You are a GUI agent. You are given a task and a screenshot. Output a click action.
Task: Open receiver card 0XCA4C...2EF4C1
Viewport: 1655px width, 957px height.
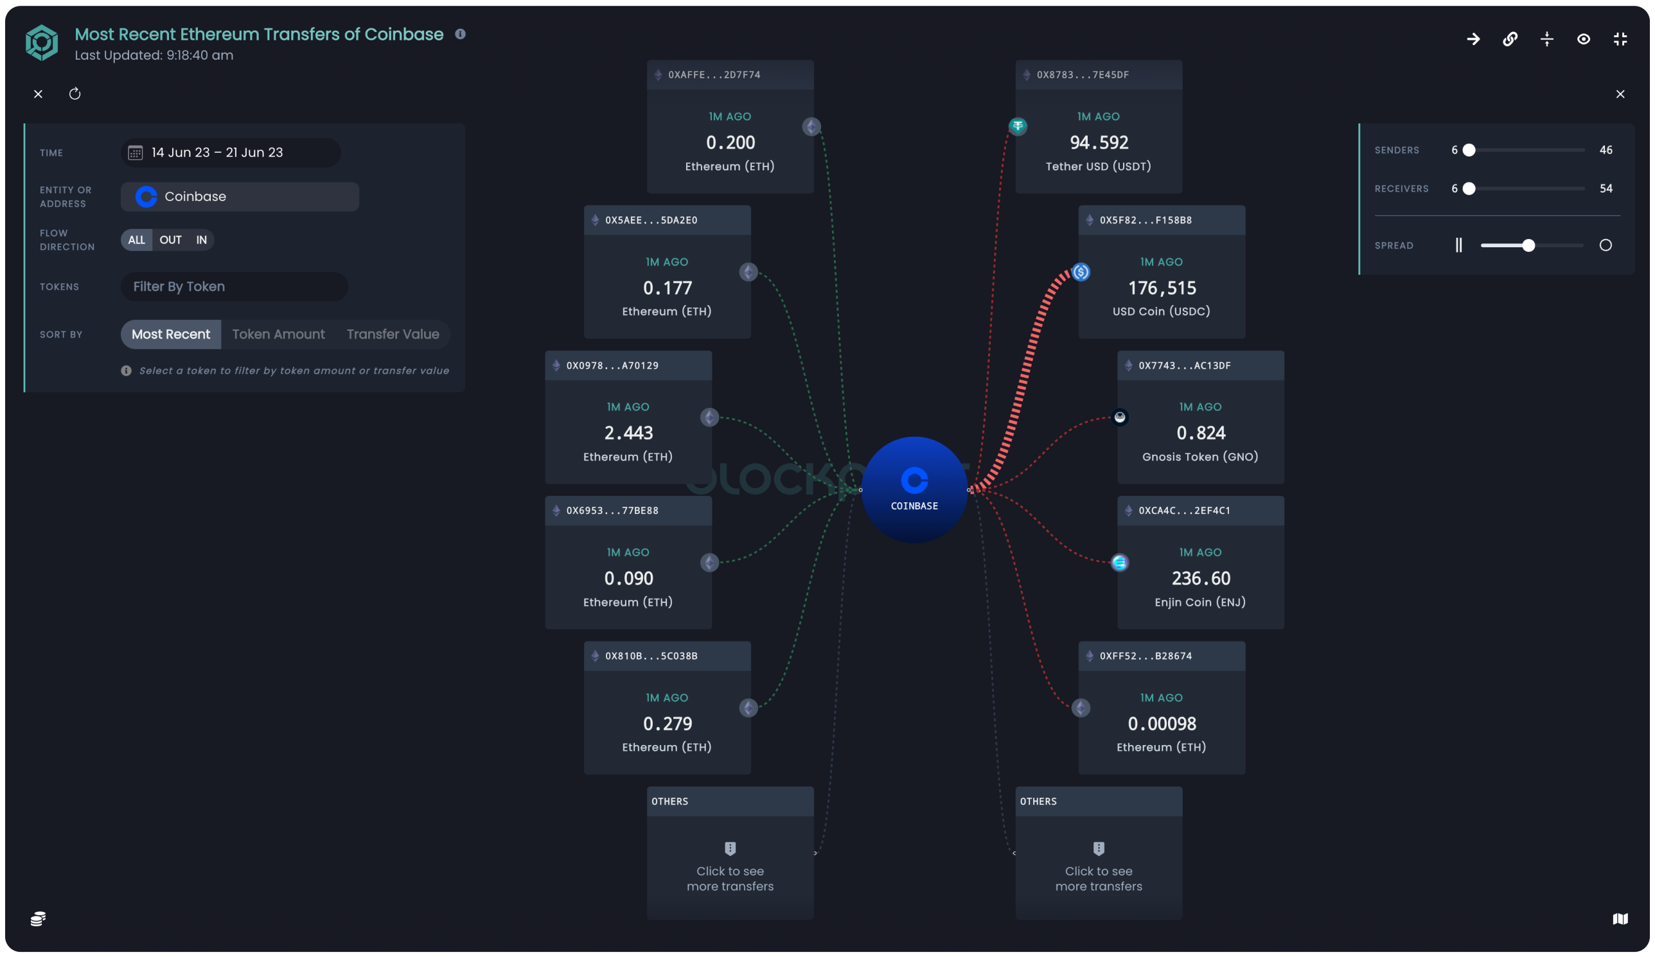click(1201, 562)
